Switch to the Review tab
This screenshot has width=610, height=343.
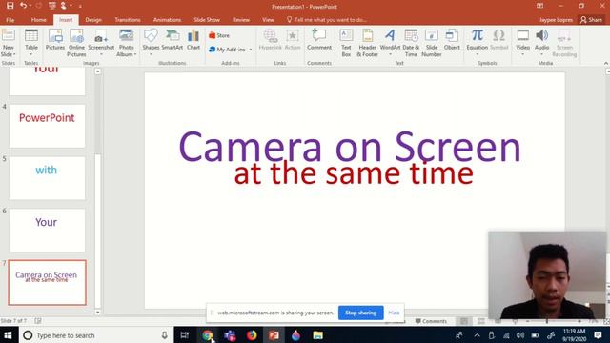pos(241,20)
